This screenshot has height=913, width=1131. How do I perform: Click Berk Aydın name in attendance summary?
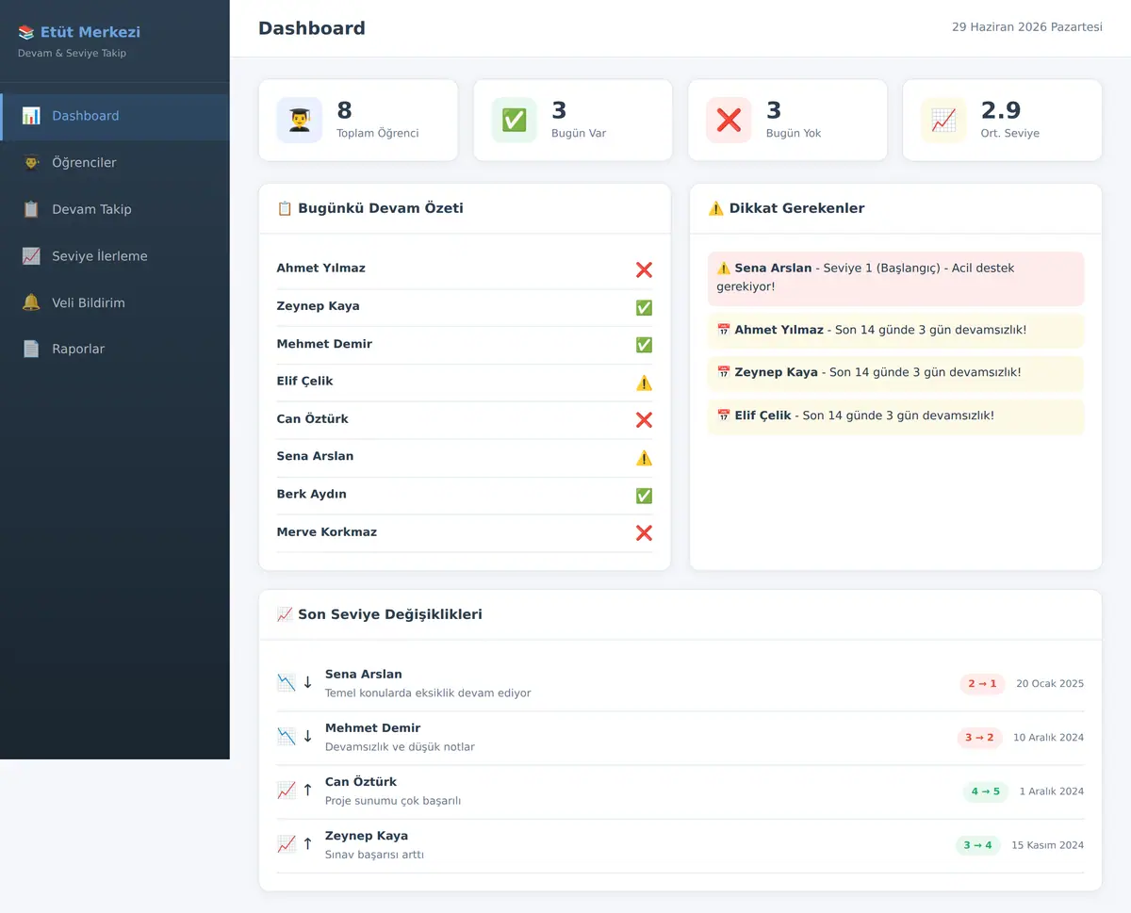point(311,495)
